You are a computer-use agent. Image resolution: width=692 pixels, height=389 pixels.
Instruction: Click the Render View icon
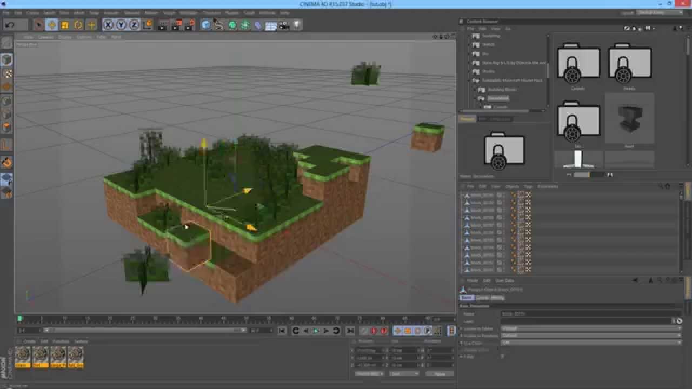[x=163, y=25]
